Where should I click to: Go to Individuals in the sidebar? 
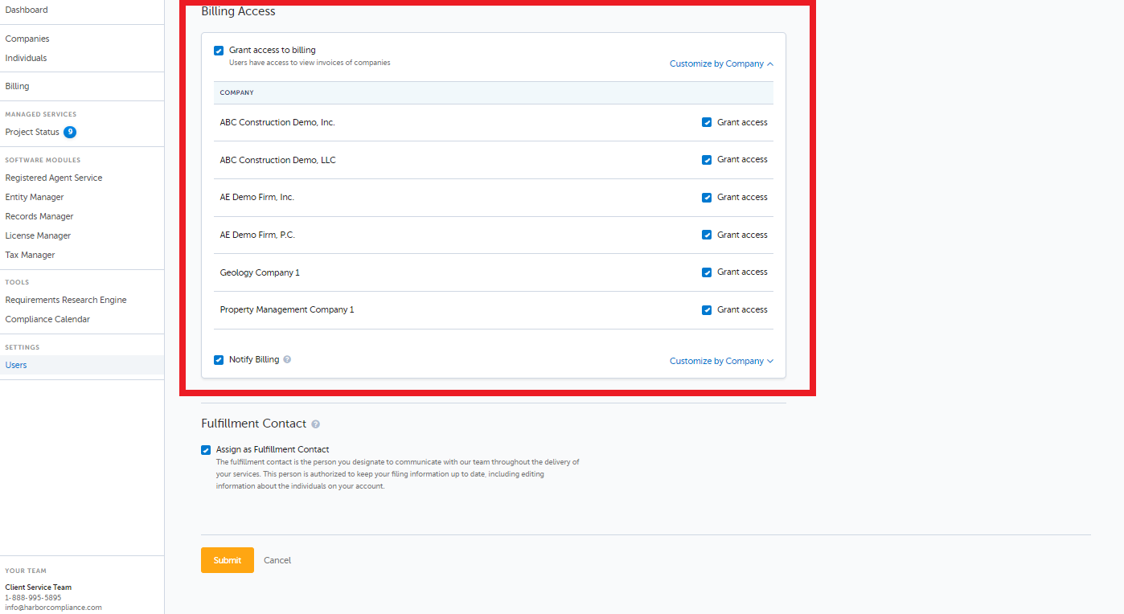[26, 58]
